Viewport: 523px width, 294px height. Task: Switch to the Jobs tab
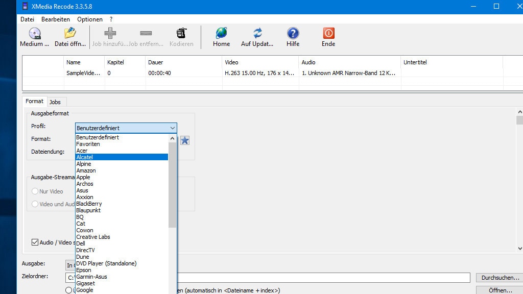(x=56, y=102)
